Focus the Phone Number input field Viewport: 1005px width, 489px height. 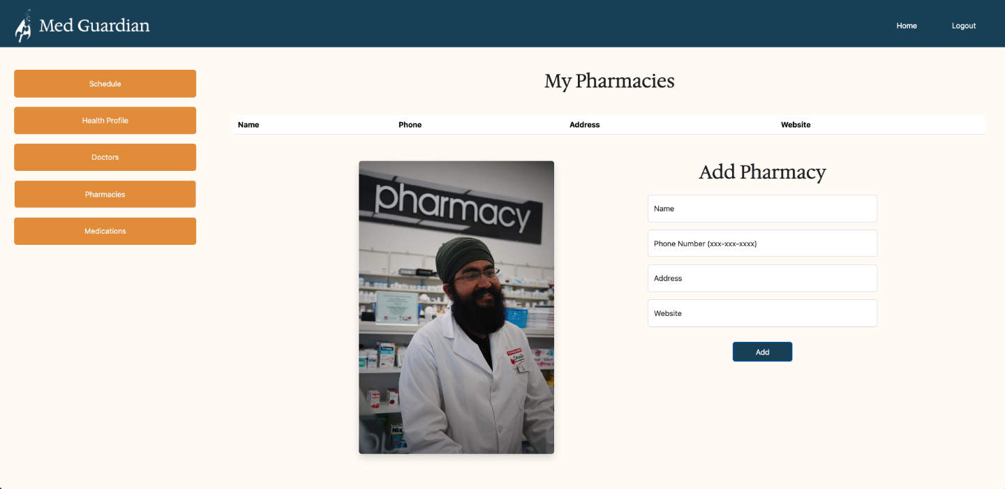click(x=762, y=243)
